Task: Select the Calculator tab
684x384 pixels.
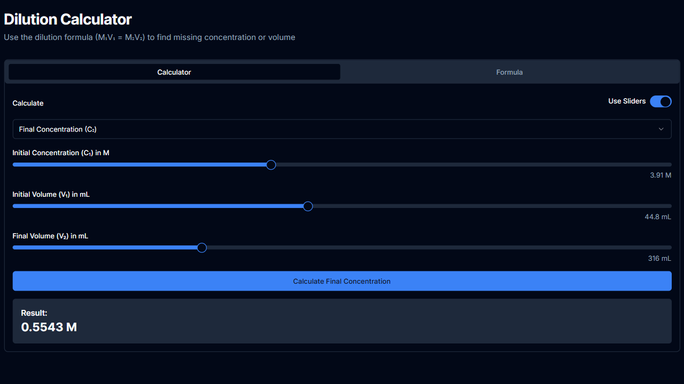Action: click(174, 72)
